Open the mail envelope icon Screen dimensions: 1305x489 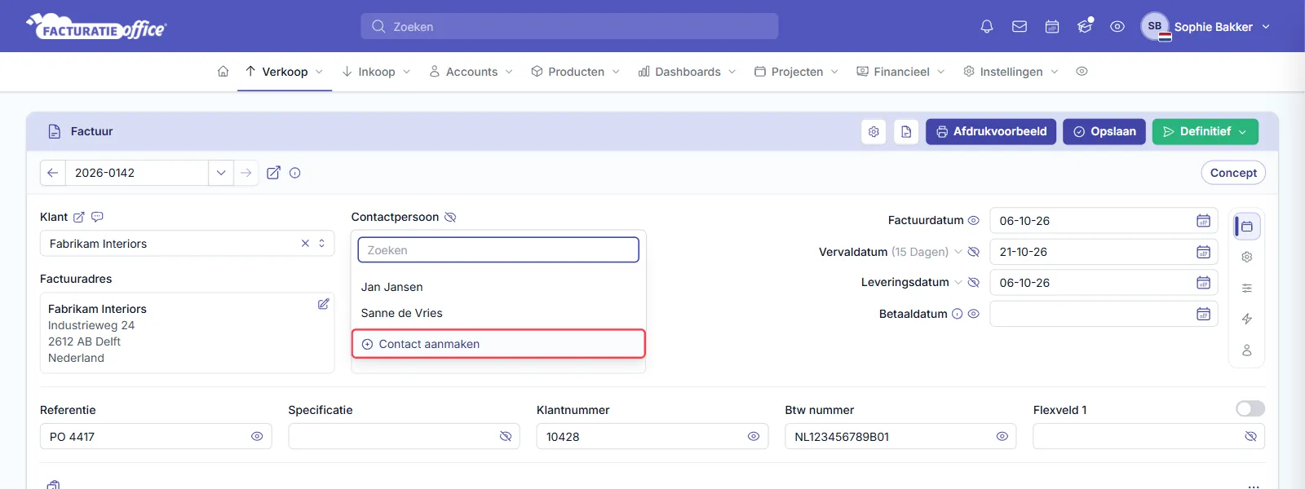1020,27
